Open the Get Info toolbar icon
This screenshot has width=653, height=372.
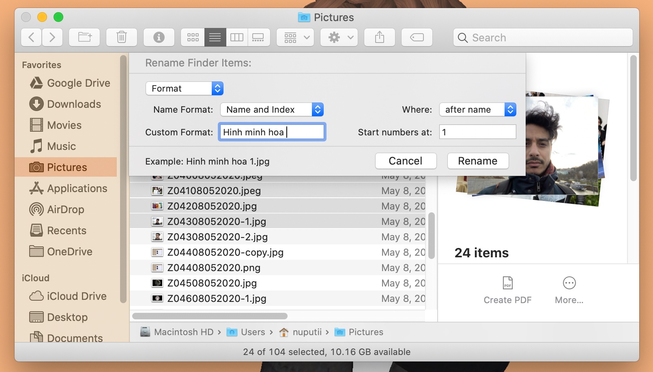[159, 38]
